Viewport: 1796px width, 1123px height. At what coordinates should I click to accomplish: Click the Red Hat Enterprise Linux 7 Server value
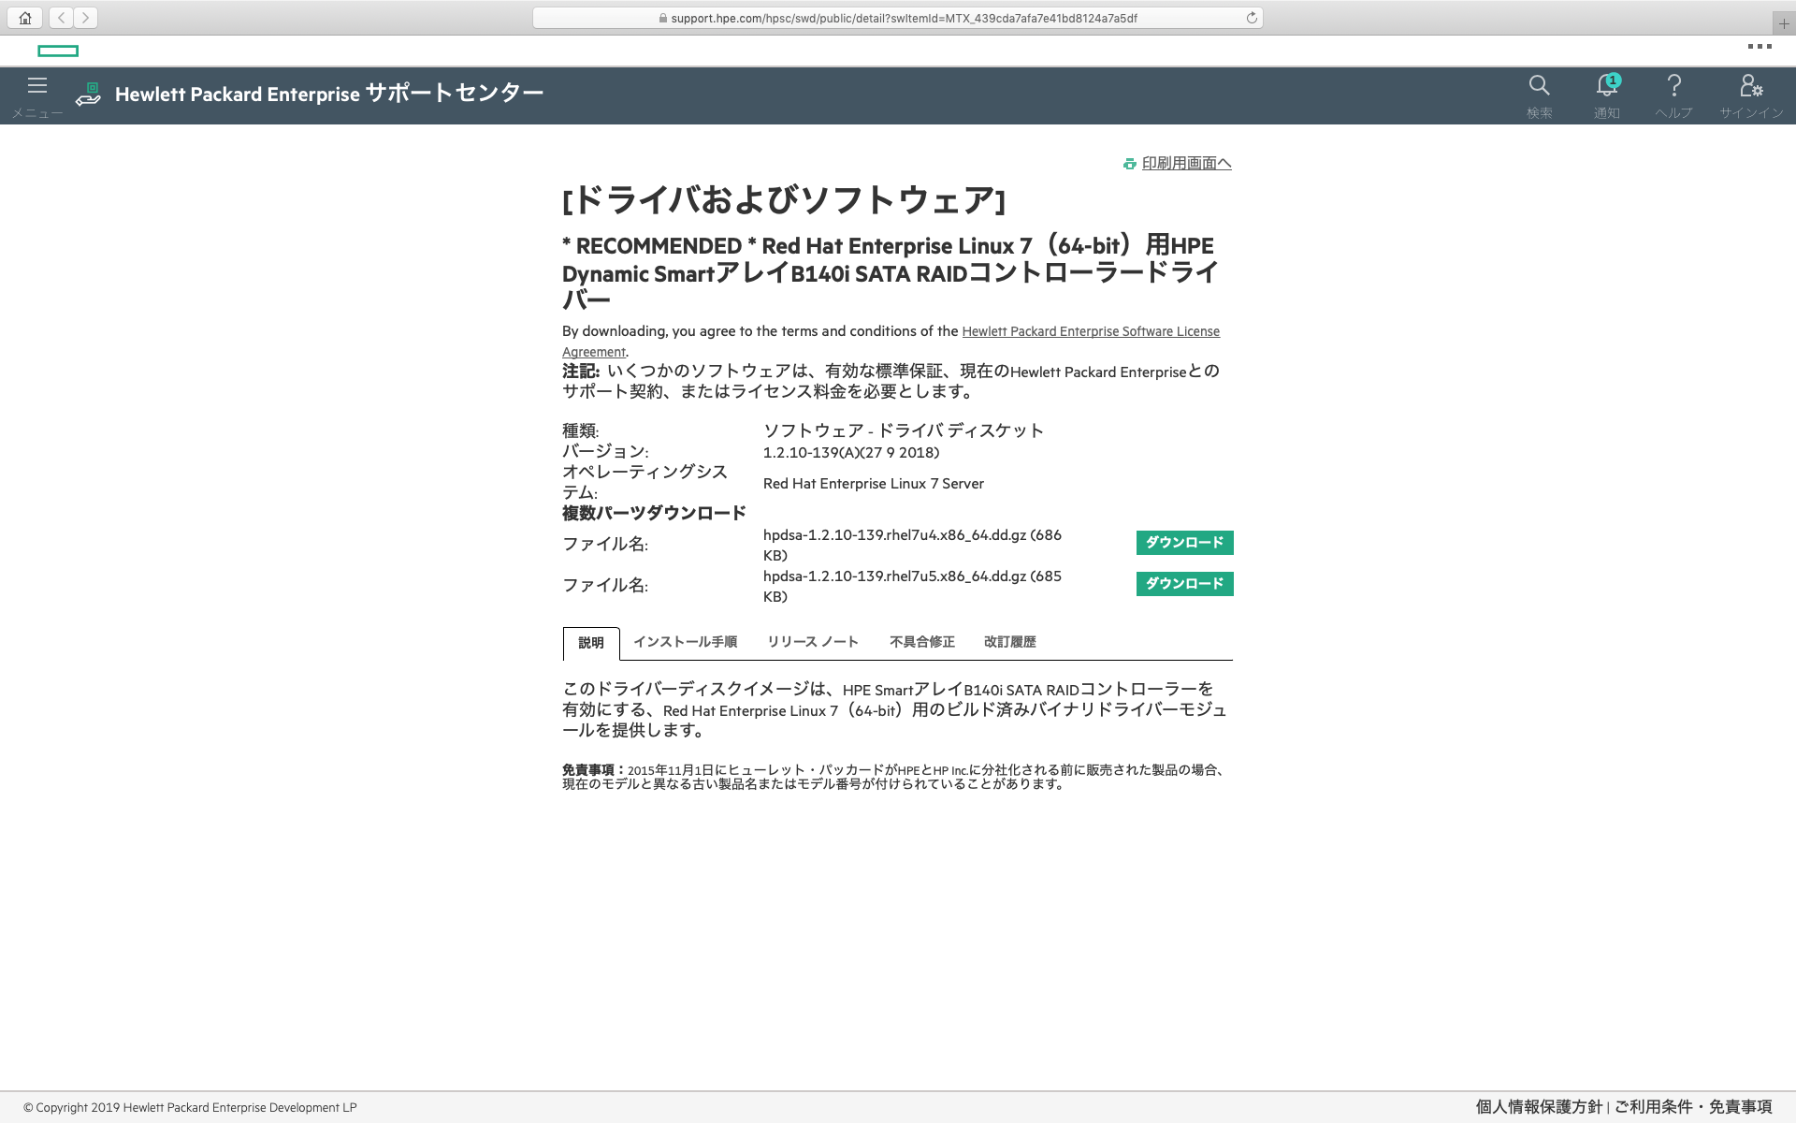point(874,484)
